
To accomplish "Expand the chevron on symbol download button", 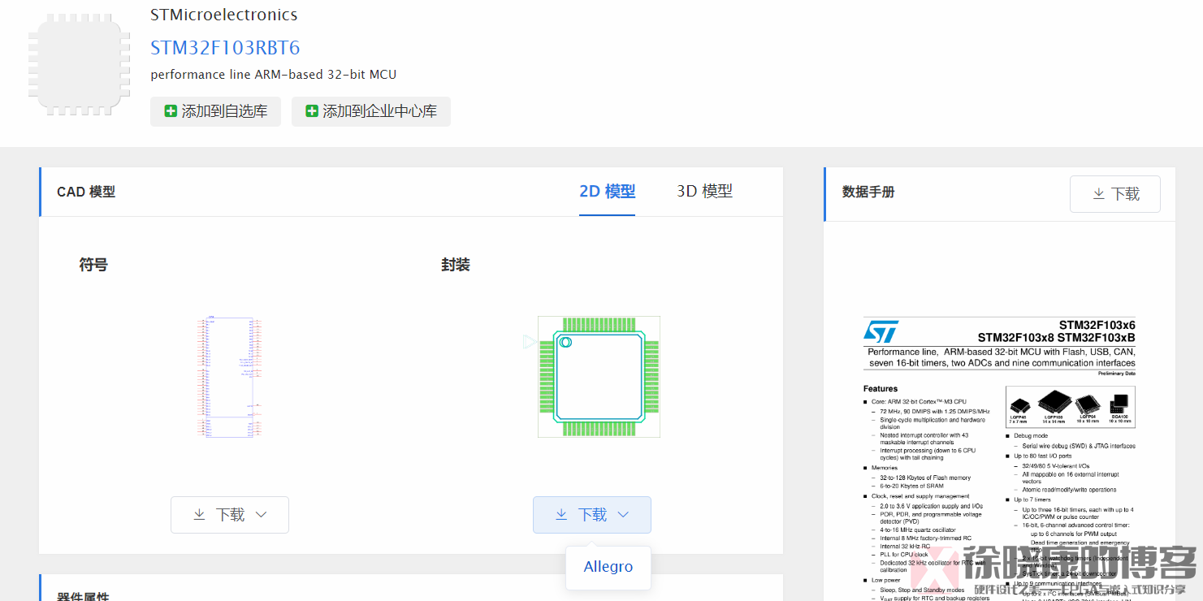I will pyautogui.click(x=261, y=515).
